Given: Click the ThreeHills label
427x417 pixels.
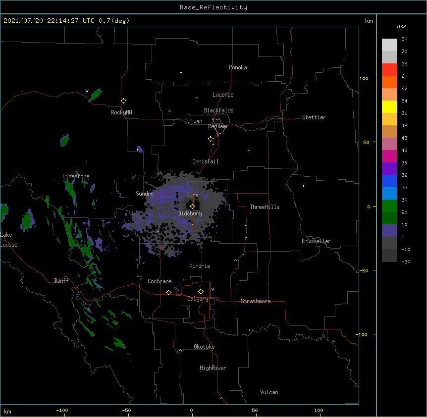Looking at the screenshot, I should [265, 207].
